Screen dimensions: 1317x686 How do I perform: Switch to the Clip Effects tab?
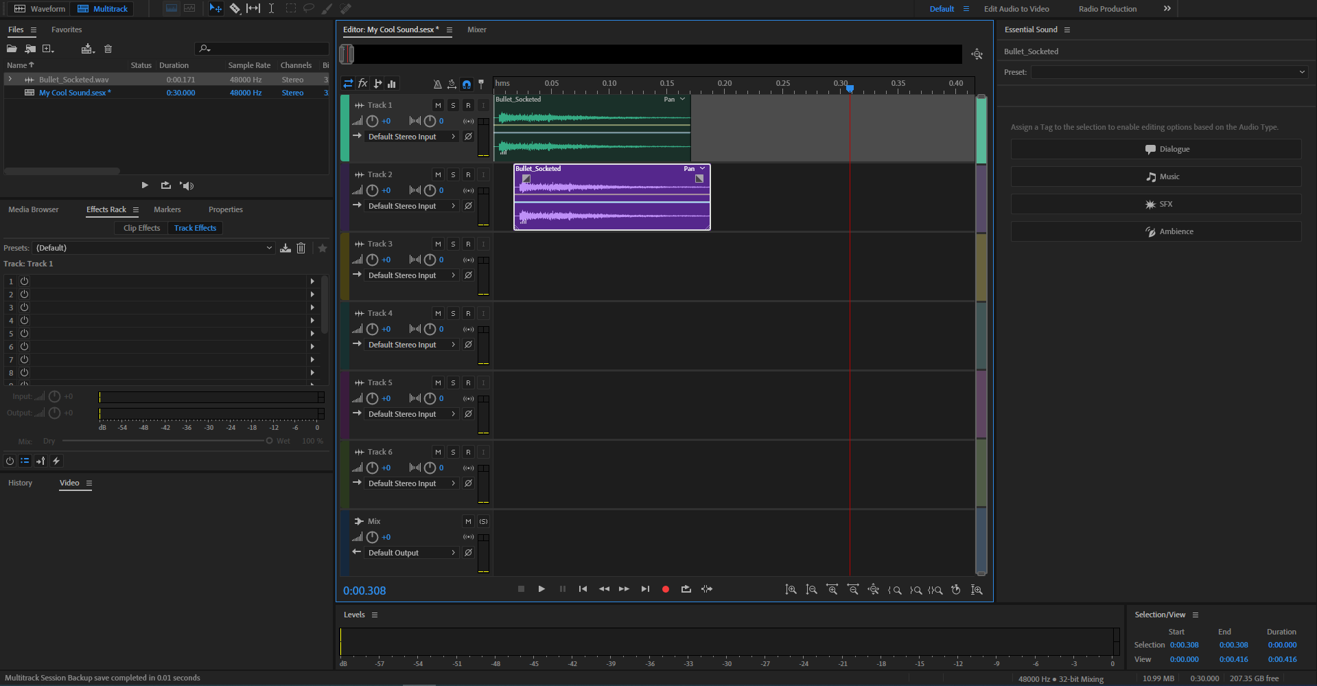[141, 228]
